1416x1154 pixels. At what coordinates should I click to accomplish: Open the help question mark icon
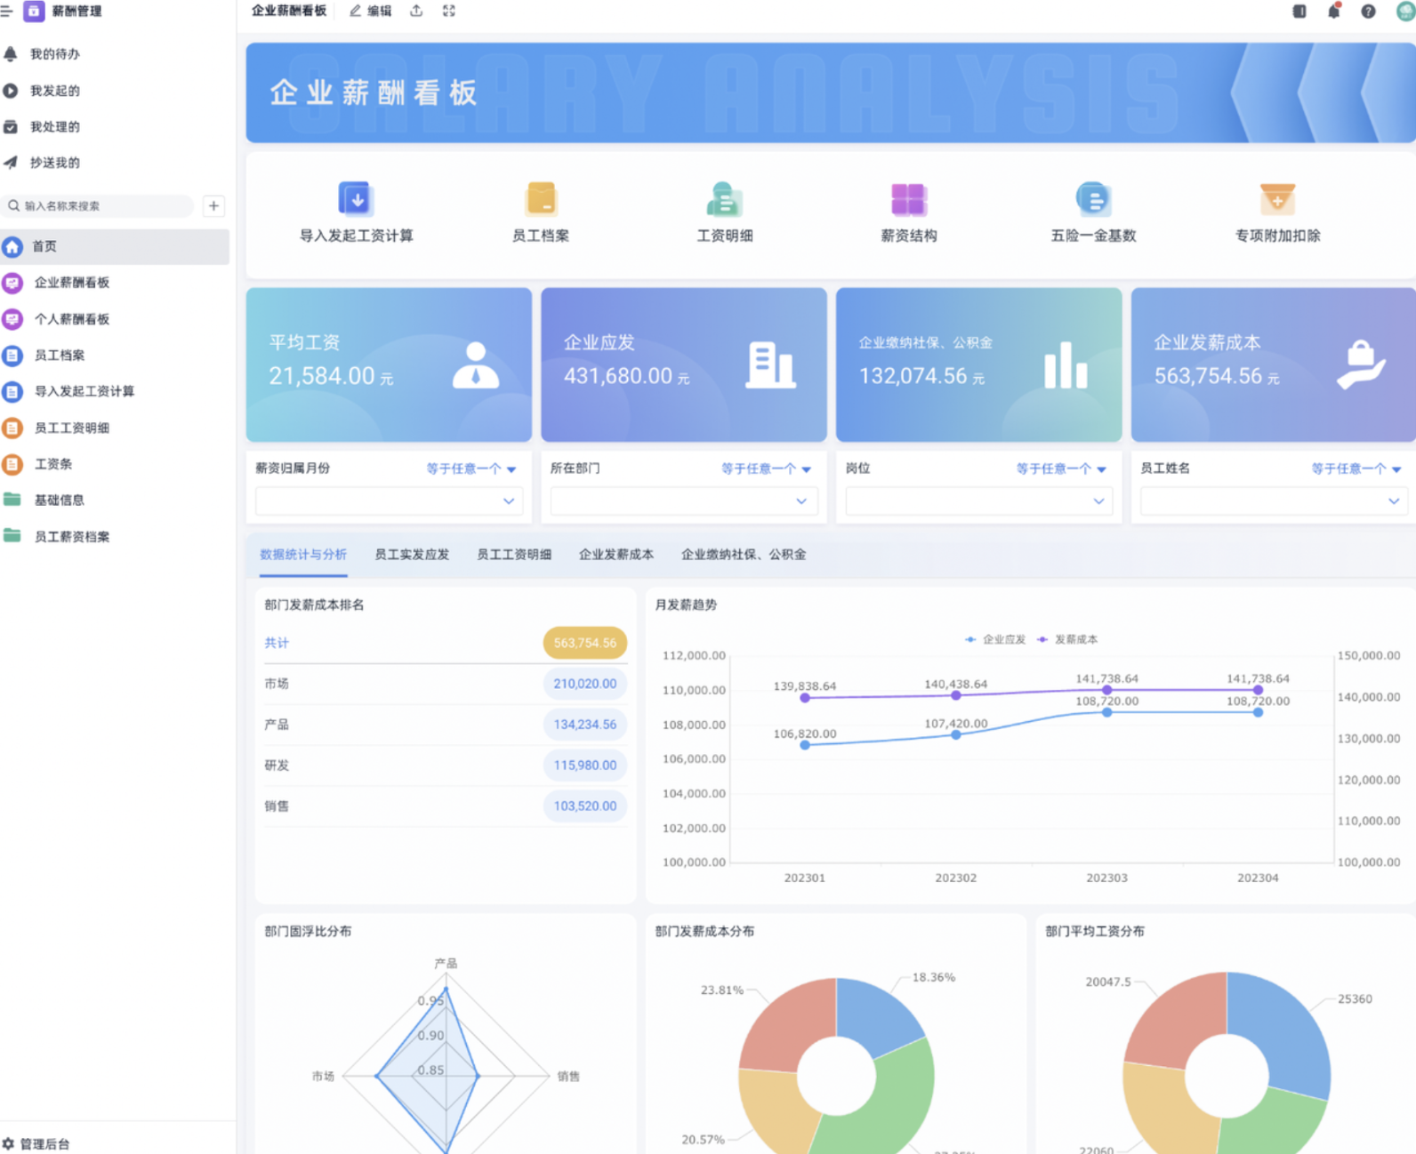1369,12
